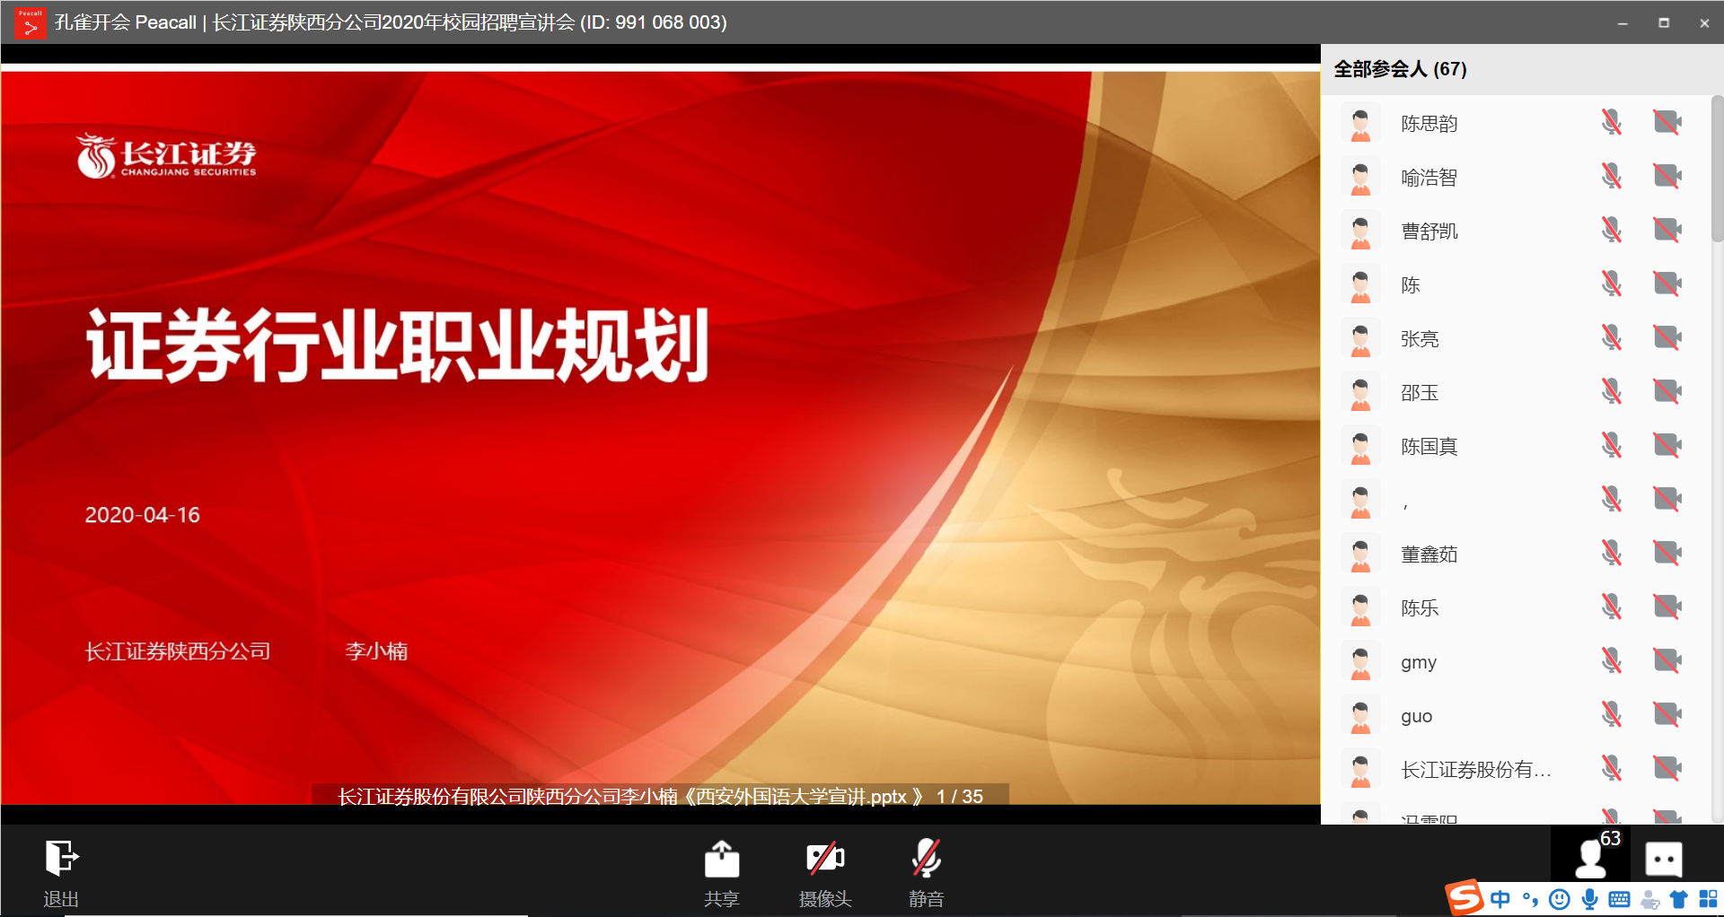Click camera-off icon for 陈乐
This screenshot has height=917, width=1724.
(1667, 607)
